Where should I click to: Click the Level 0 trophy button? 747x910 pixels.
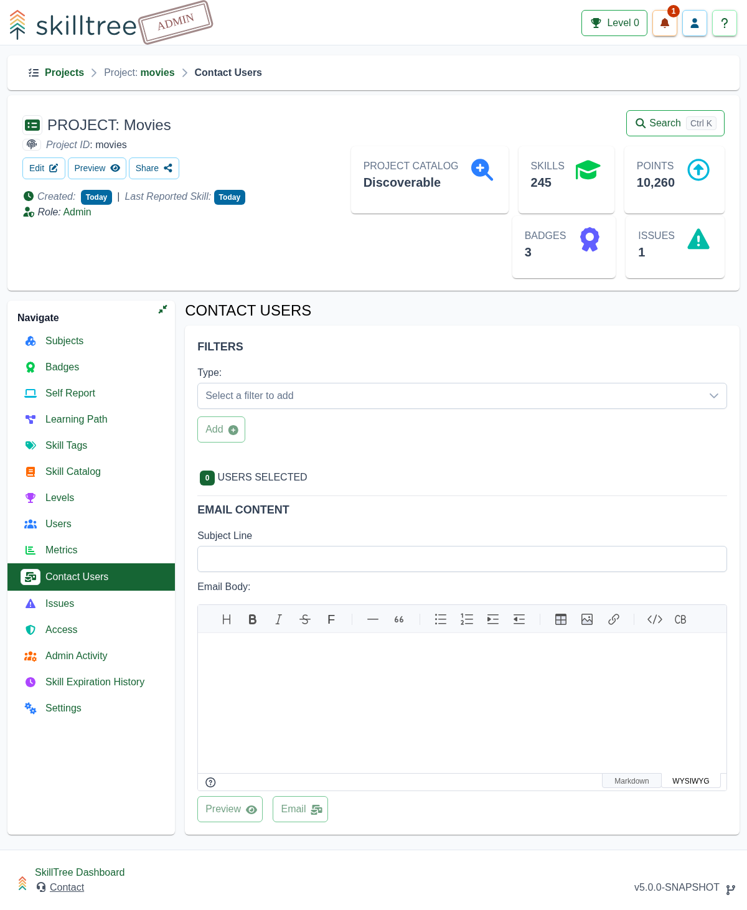click(x=614, y=23)
